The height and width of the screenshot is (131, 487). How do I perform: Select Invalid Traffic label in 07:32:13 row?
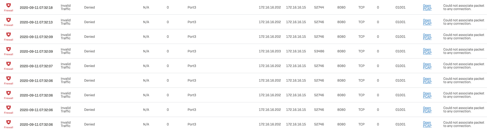pyautogui.click(x=66, y=22)
